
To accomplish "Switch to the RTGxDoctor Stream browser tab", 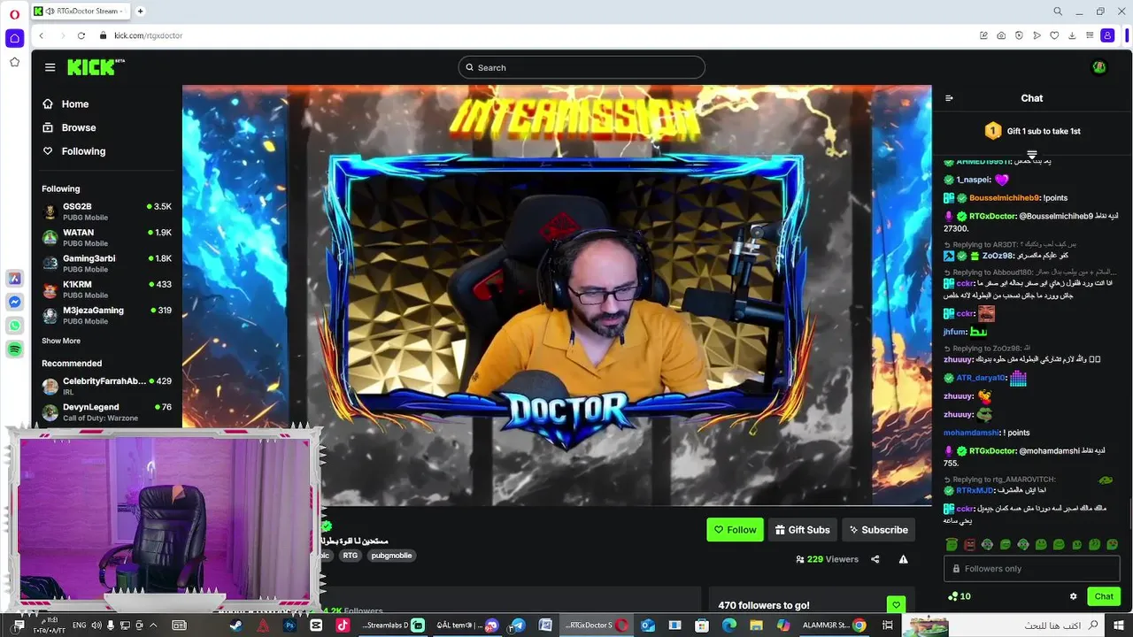I will tap(81, 11).
